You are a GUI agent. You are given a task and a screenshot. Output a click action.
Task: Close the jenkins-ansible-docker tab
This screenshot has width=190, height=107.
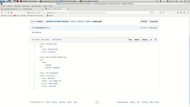coord(65,9)
